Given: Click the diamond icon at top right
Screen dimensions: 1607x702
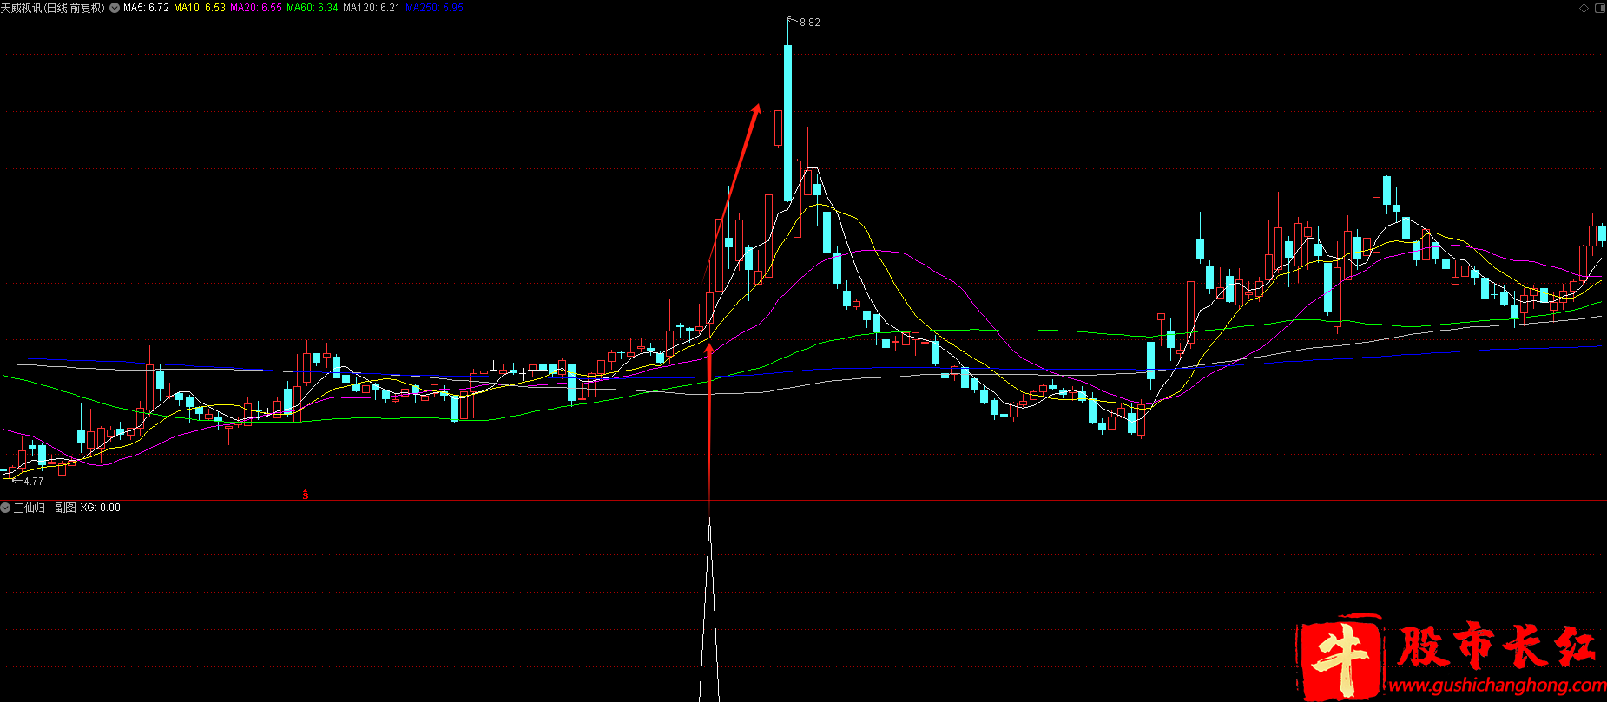Looking at the screenshot, I should (x=1584, y=8).
